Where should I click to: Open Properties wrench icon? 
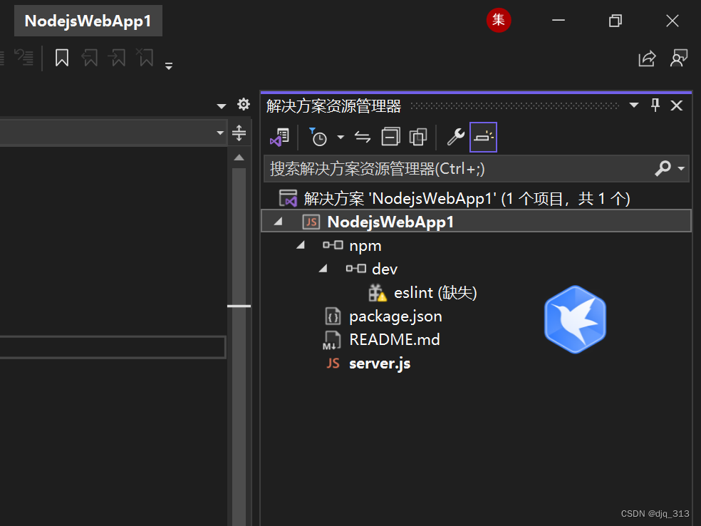456,137
